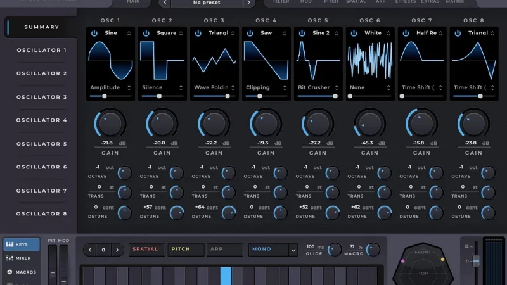Go to previous preset arrow
This screenshot has height=285, width=507.
(165, 3)
